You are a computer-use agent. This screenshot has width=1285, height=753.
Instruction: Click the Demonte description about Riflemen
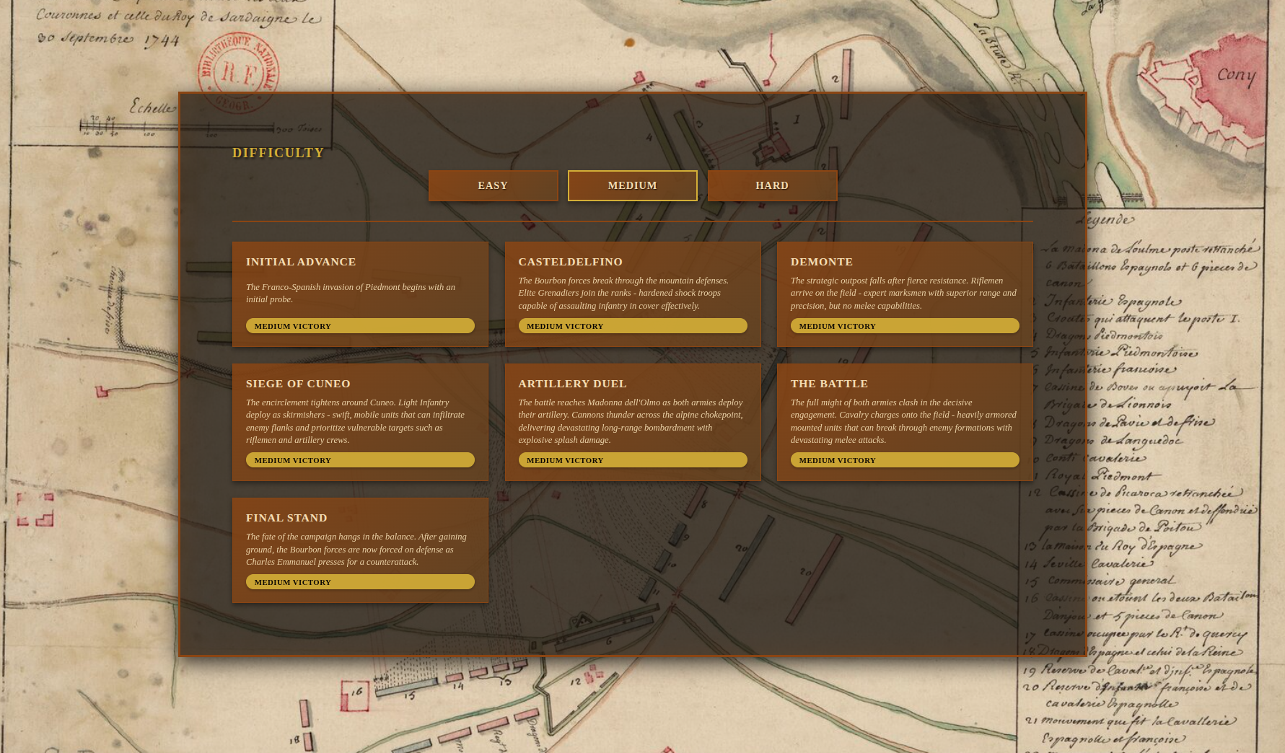click(903, 293)
